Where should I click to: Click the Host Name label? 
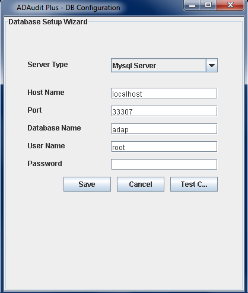pyautogui.click(x=46, y=93)
